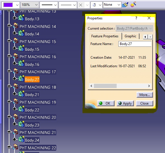Click the Painter (format brush) icon in toolbar
Image resolution: width=165 pixels, height=153 pixels.
(x=125, y=5)
